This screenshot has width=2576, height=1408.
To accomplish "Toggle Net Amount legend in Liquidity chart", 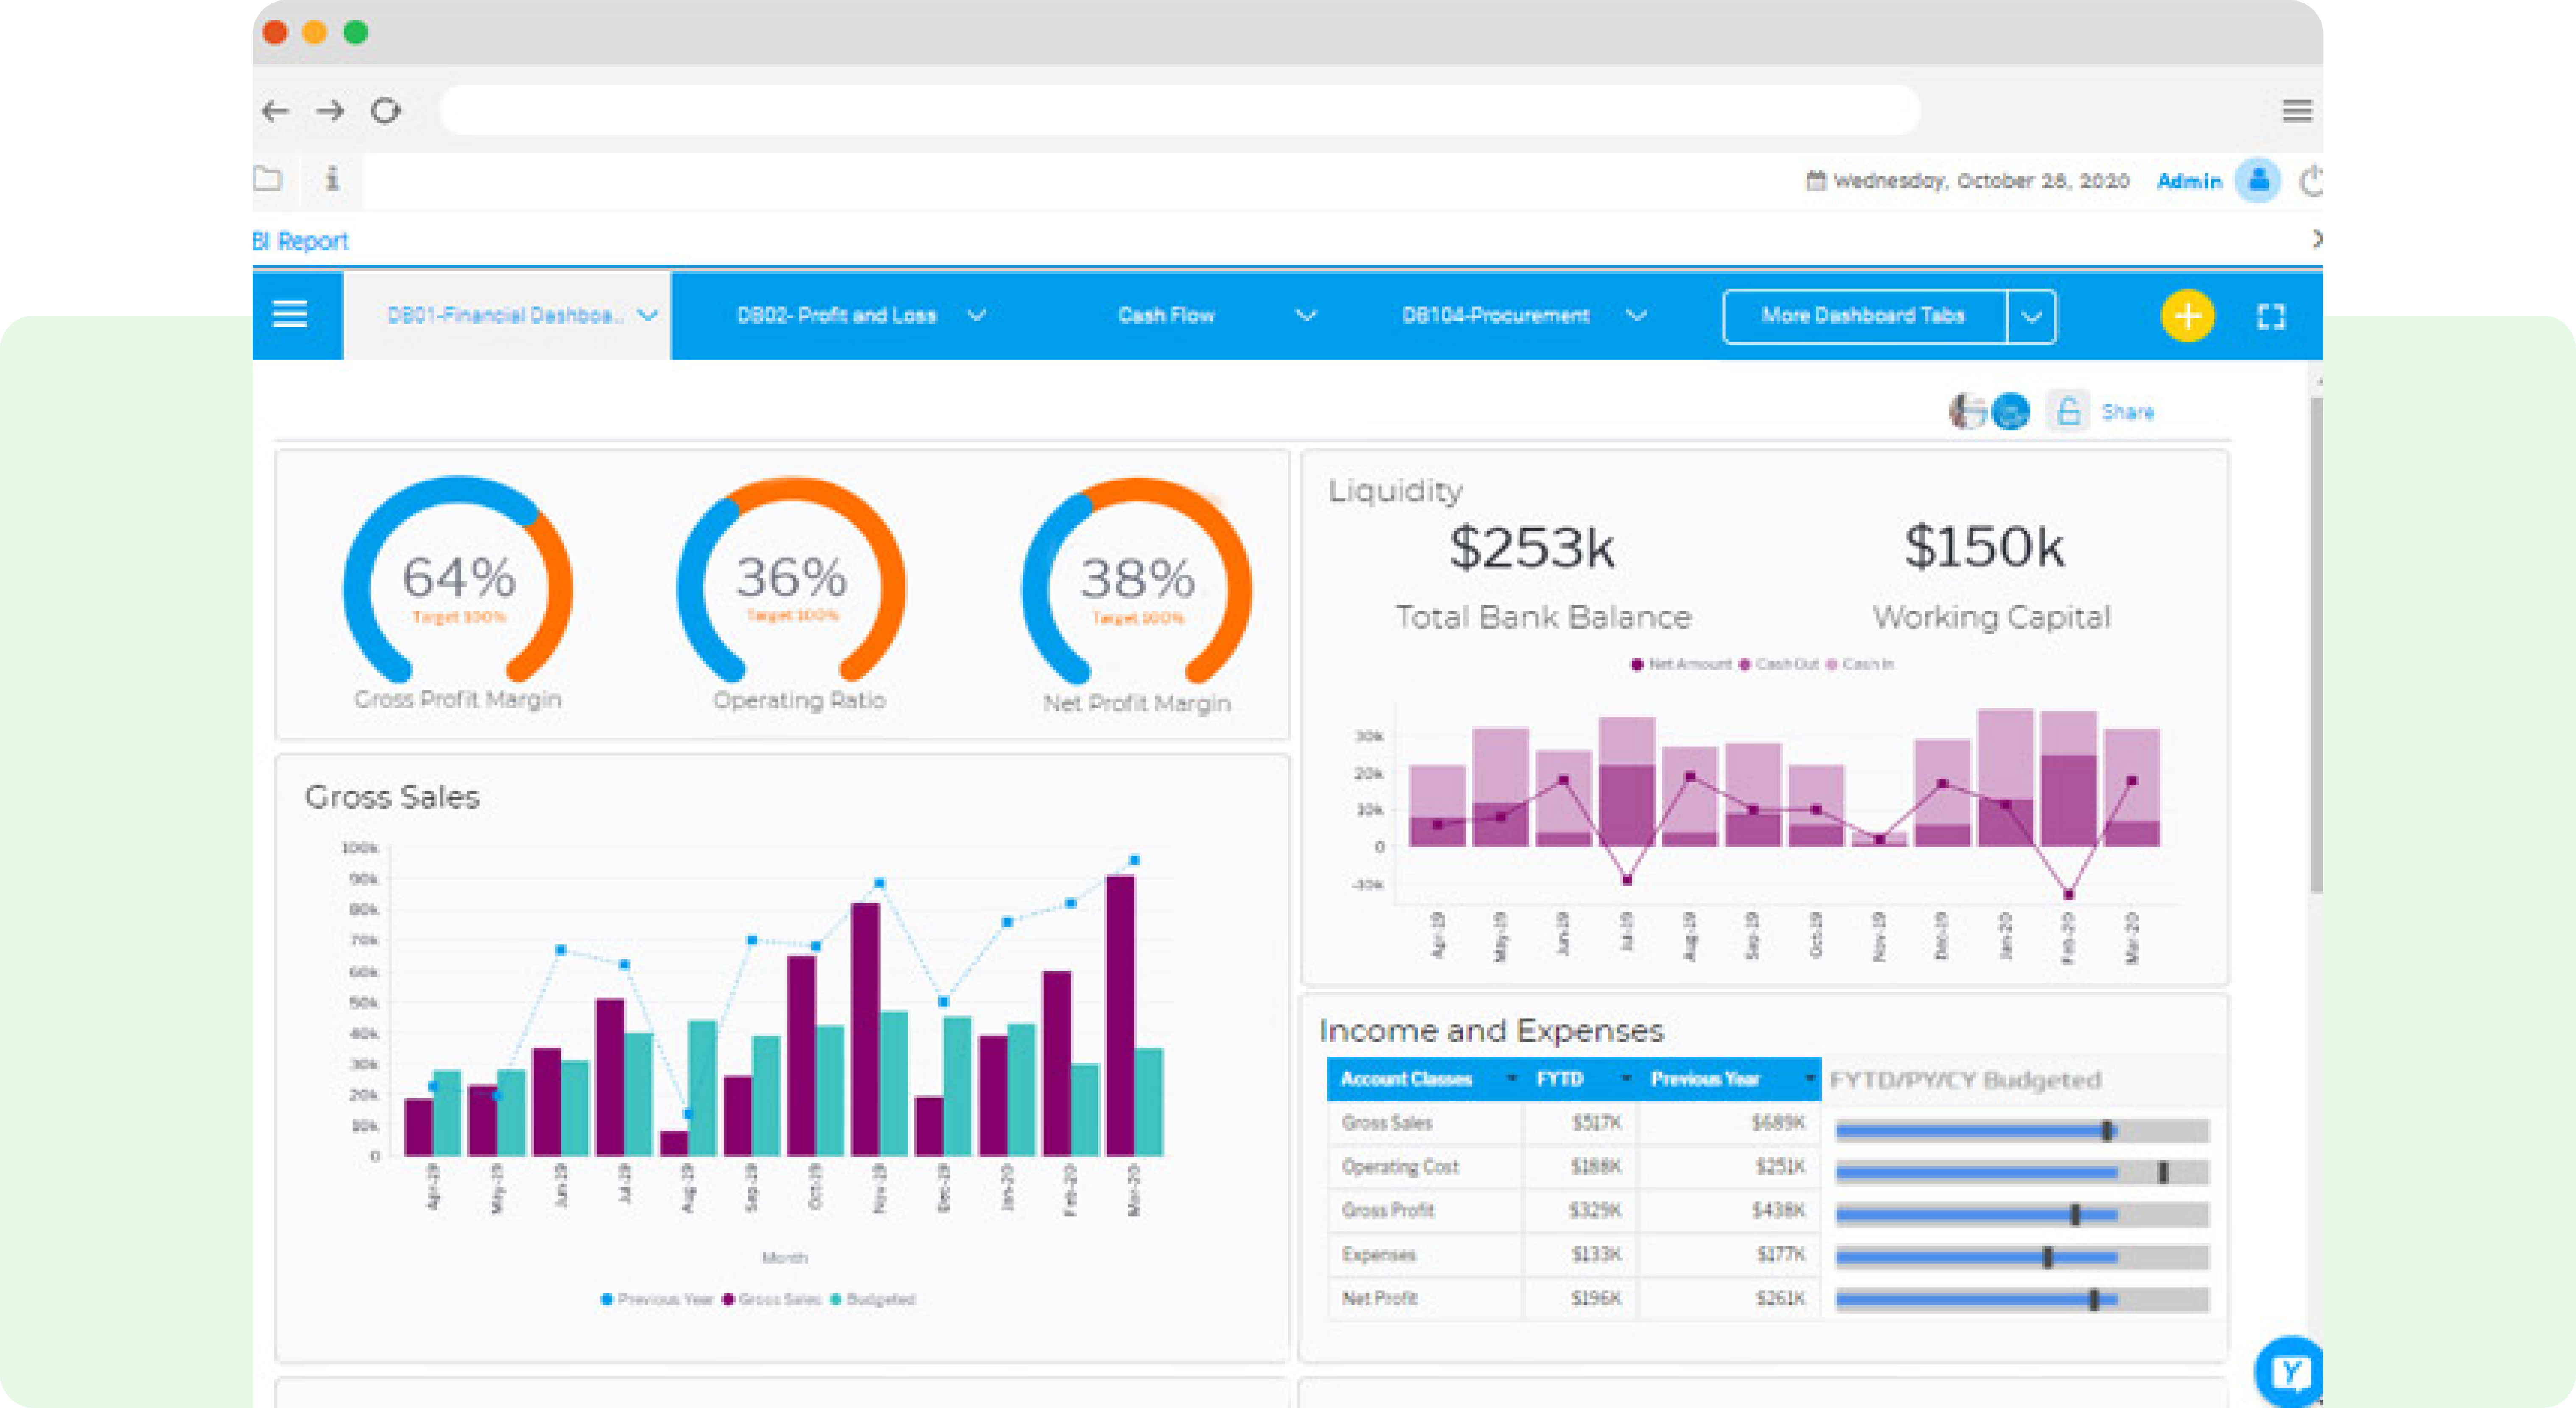I will [1681, 664].
